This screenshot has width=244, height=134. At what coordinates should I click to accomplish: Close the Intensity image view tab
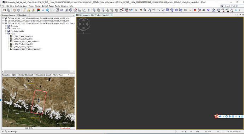click(112, 15)
